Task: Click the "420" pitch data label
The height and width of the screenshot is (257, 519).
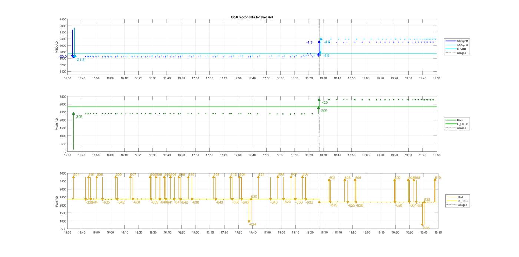Action: point(324,103)
